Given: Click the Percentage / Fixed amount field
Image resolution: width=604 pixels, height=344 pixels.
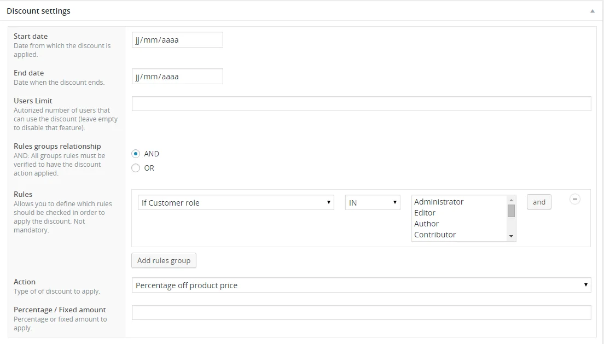Looking at the screenshot, I should (x=361, y=312).
